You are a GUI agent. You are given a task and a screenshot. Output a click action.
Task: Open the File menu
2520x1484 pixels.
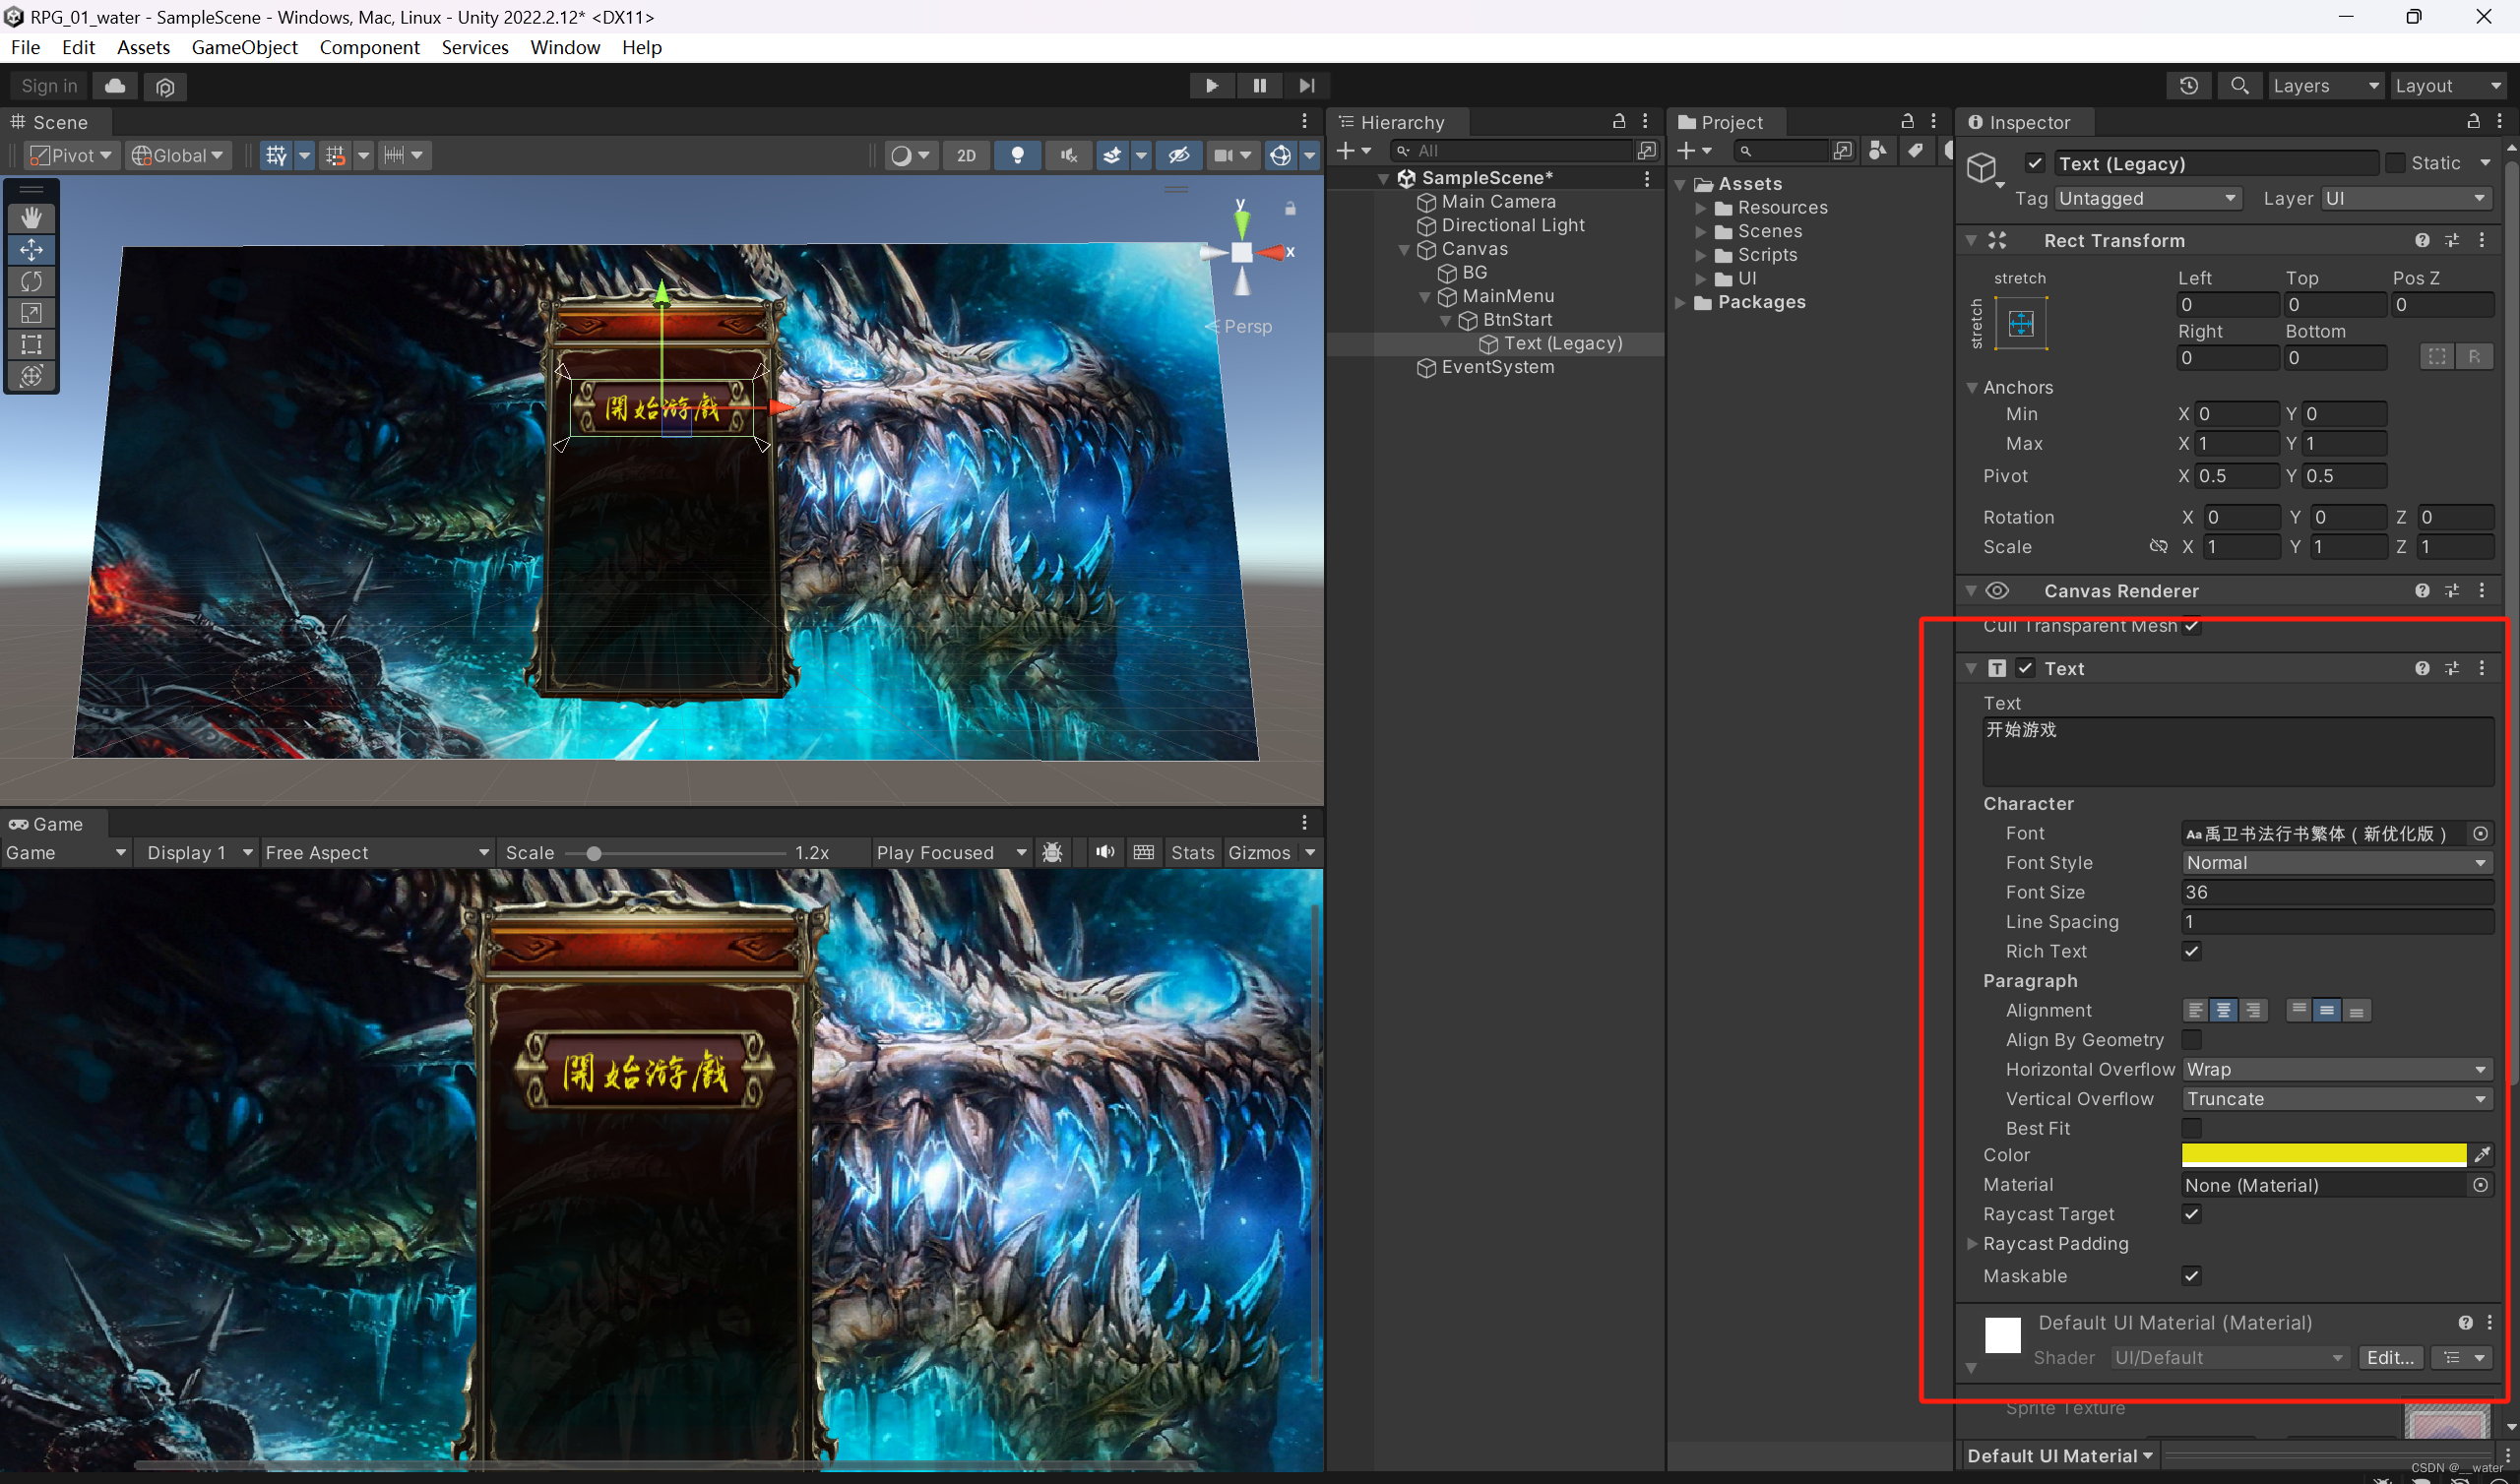pyautogui.click(x=25, y=47)
